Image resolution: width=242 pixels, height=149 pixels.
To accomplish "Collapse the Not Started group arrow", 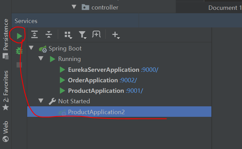I will coord(41,101).
